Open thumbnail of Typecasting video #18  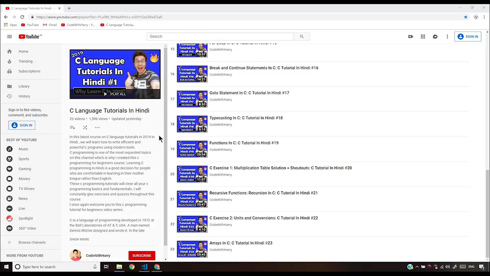click(192, 124)
